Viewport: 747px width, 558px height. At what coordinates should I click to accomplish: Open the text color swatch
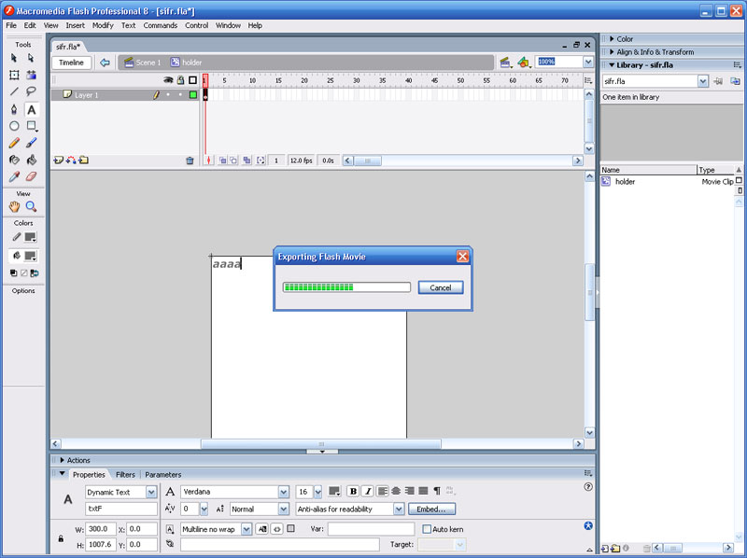click(334, 492)
